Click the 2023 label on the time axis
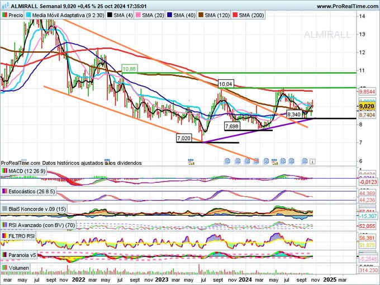This screenshot has width=380, height=285. click(x=161, y=279)
